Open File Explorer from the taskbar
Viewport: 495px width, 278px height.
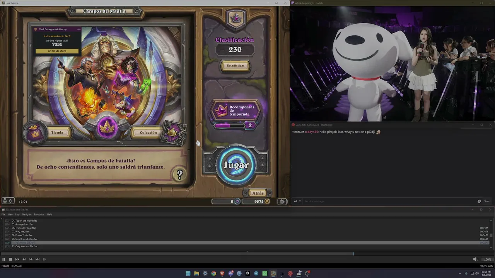196,273
